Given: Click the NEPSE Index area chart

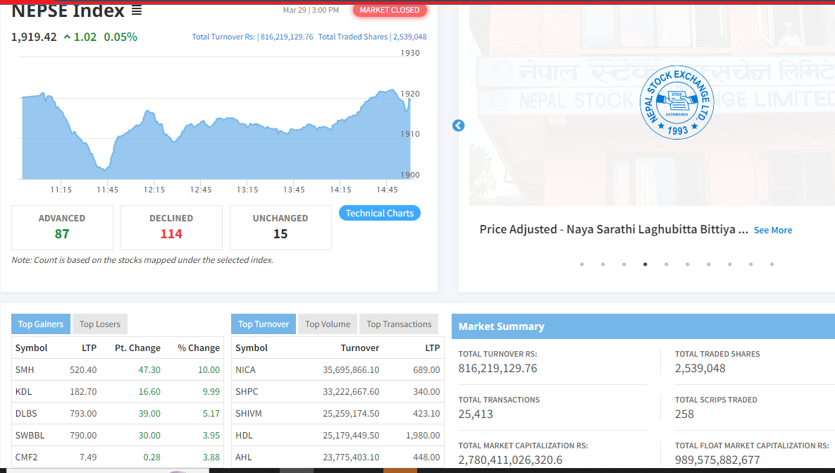Looking at the screenshot, I should tap(216, 134).
